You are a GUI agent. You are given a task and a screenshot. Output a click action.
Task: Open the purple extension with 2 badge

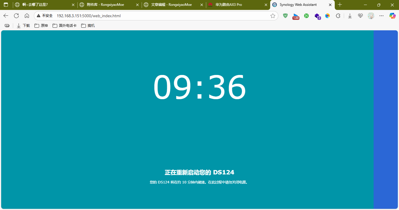pyautogui.click(x=317, y=16)
